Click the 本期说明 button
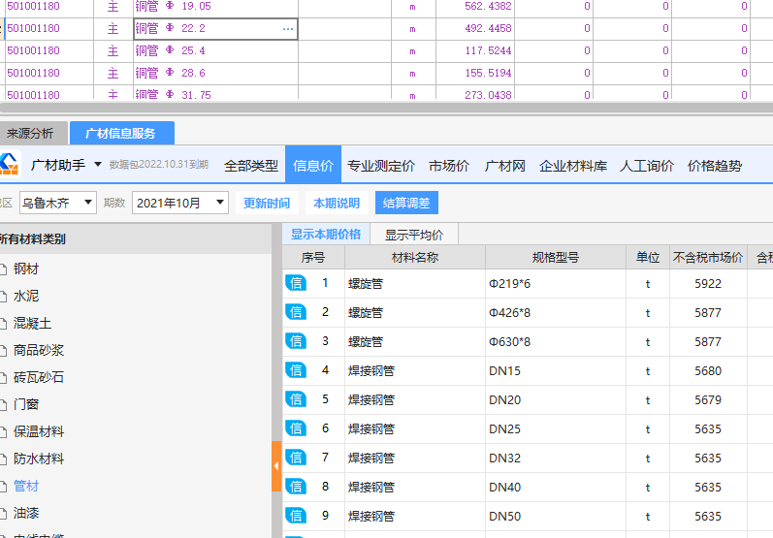773x538 pixels. coord(337,203)
